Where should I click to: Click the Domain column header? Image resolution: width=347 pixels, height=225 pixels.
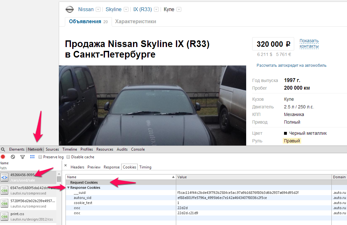pos(339,177)
